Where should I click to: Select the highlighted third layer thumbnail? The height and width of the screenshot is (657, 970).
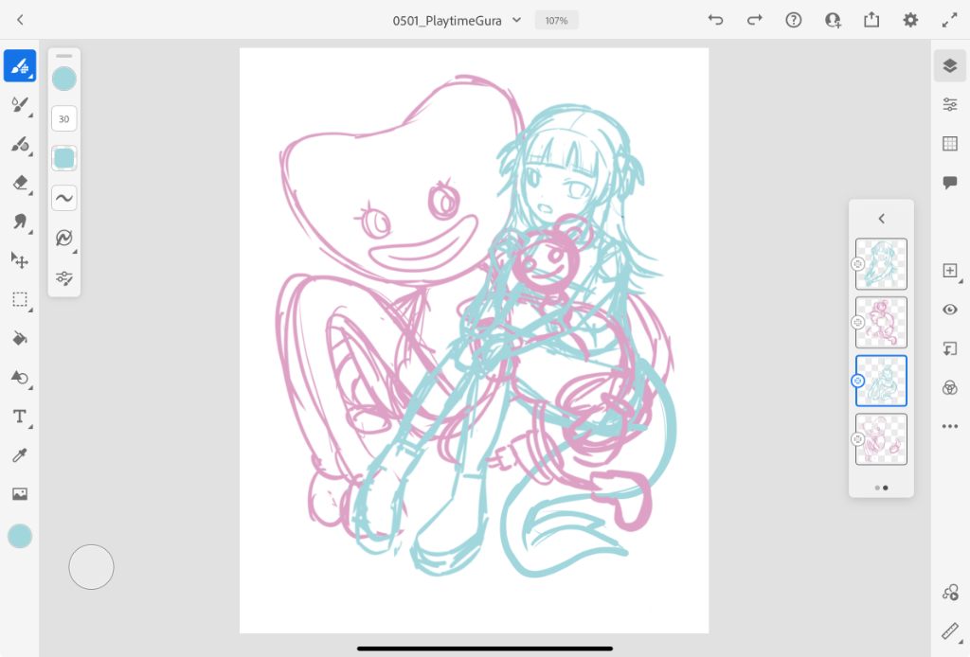pyautogui.click(x=882, y=381)
